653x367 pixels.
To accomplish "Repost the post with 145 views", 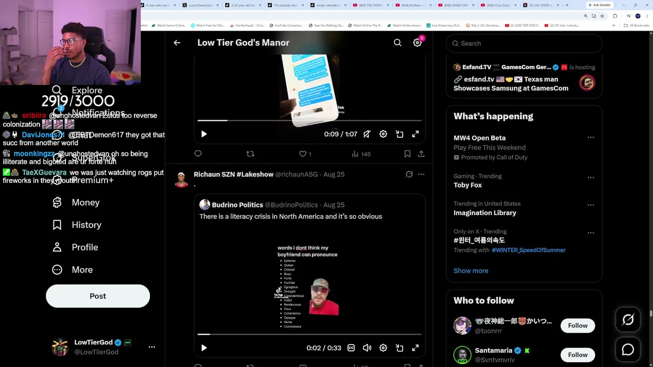I will click(250, 154).
